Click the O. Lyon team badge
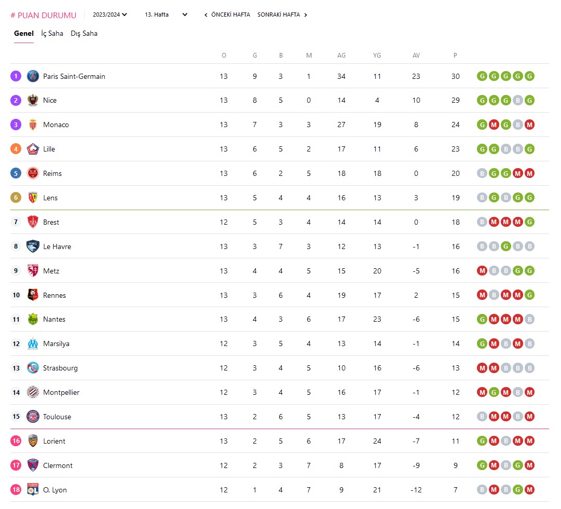The image size is (561, 509). [x=33, y=490]
